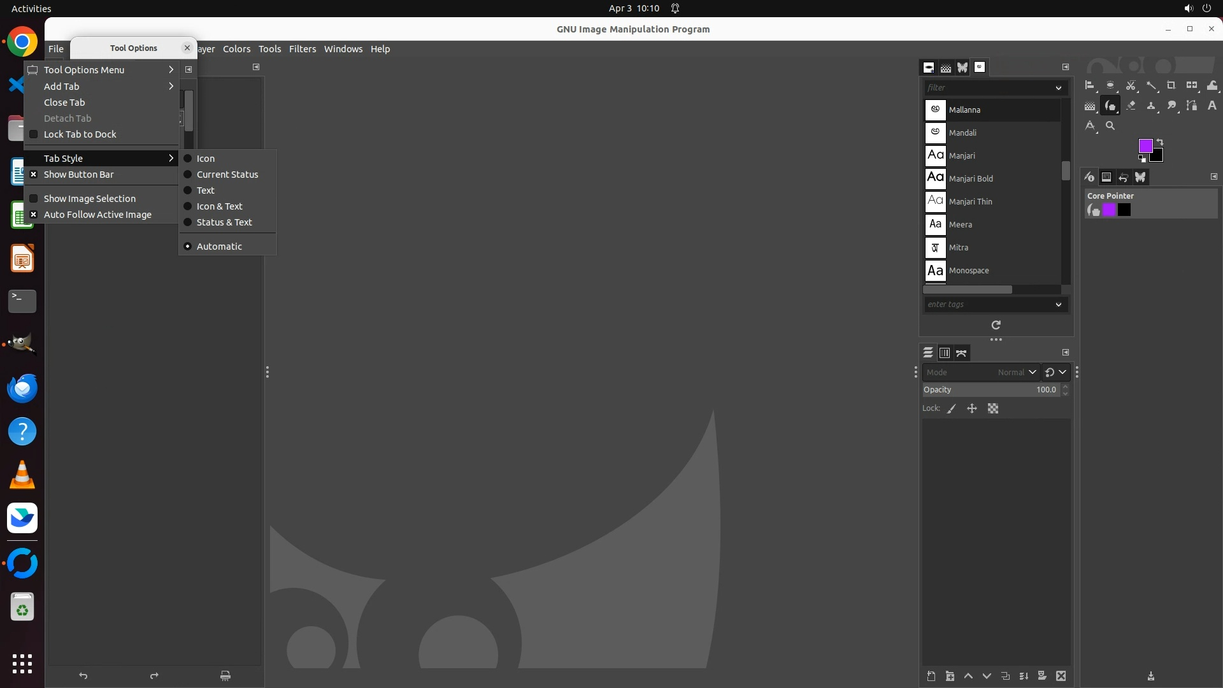Swap foreground and background colors arrow

(x=1160, y=142)
